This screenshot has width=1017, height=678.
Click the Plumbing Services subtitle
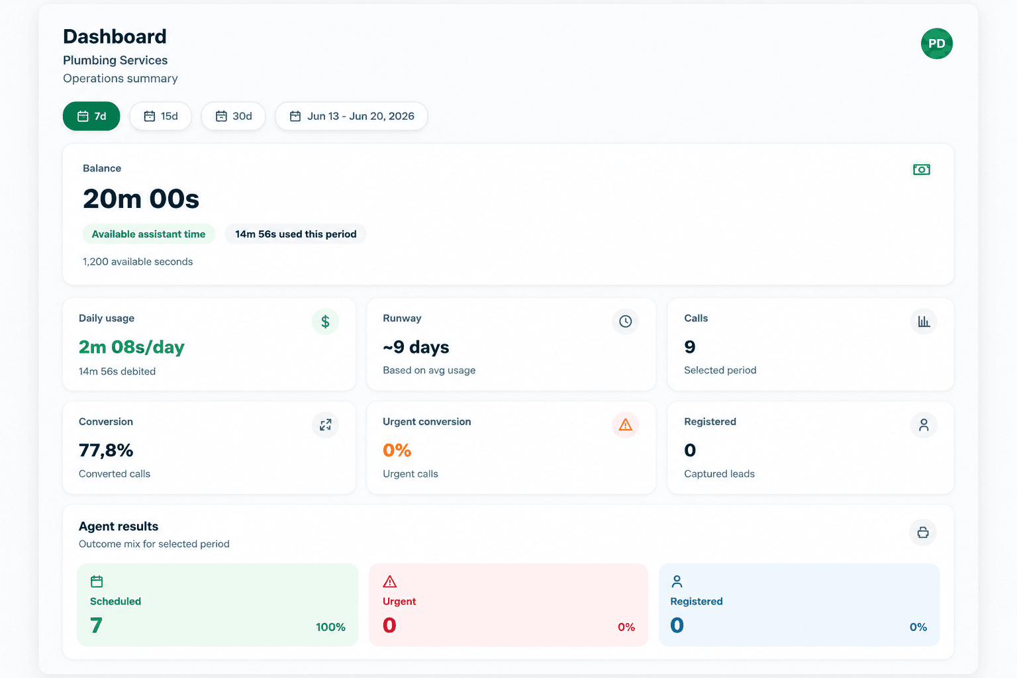115,60
